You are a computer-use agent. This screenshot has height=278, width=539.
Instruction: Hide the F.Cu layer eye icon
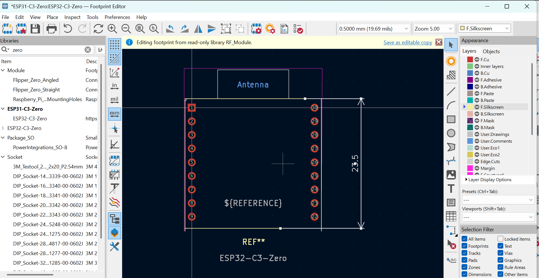coord(477,59)
